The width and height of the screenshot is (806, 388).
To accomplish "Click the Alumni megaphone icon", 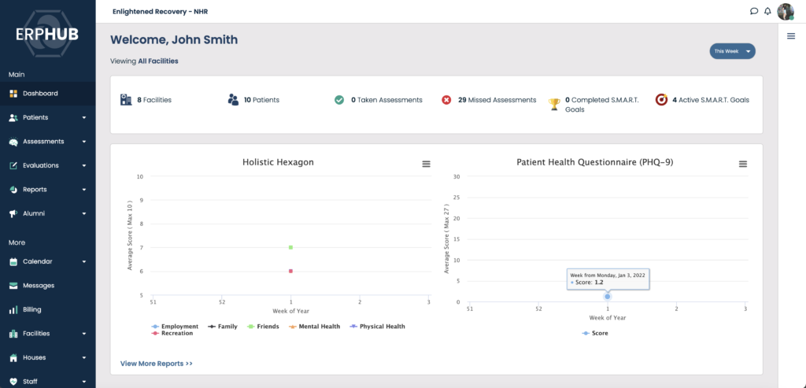I will pos(13,213).
